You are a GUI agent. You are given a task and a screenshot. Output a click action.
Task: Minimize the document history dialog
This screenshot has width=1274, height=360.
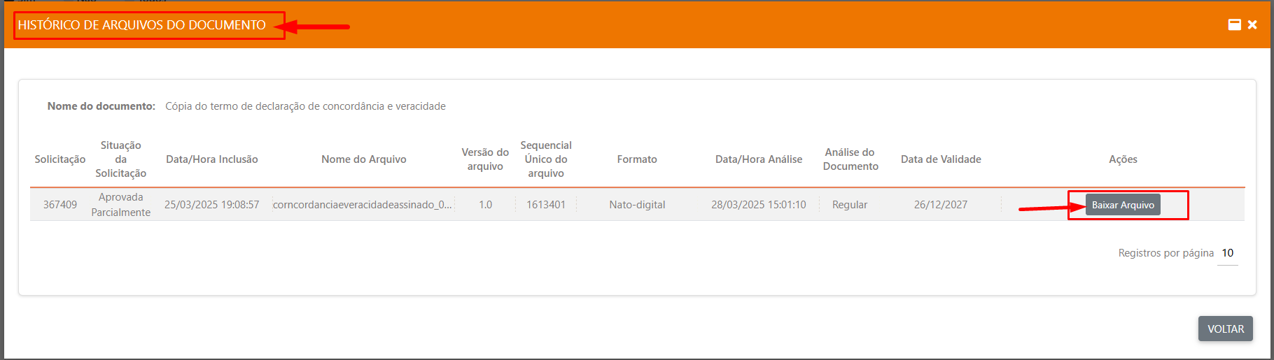click(1235, 24)
